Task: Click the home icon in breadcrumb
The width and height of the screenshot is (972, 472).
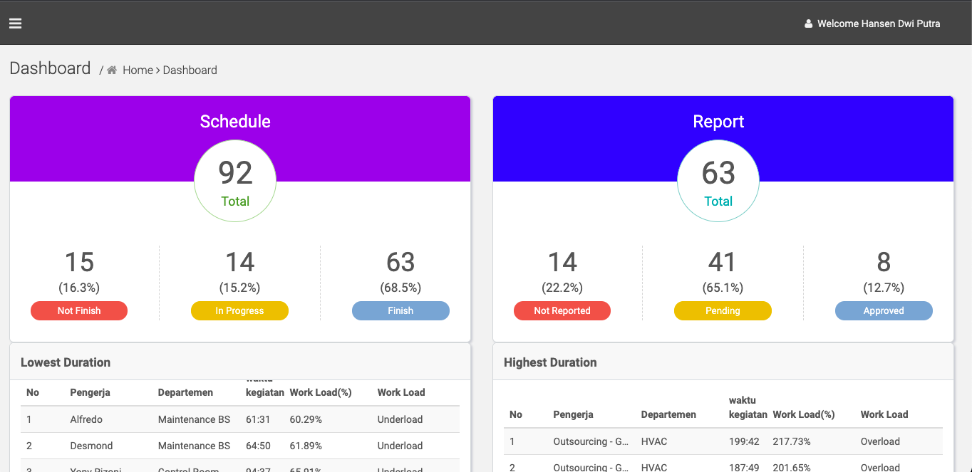Action: pos(112,70)
